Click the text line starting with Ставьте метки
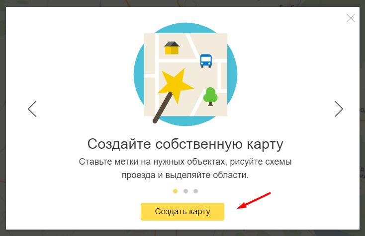This screenshot has width=365, height=236. [x=185, y=162]
